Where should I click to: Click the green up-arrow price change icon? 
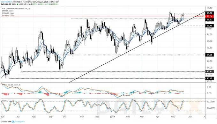click(18, 4)
